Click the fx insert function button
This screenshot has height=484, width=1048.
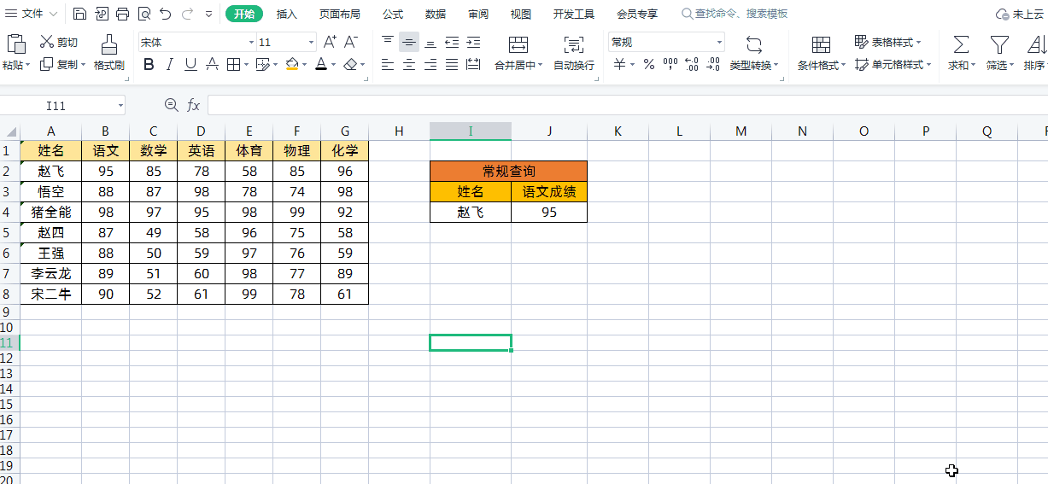click(194, 105)
